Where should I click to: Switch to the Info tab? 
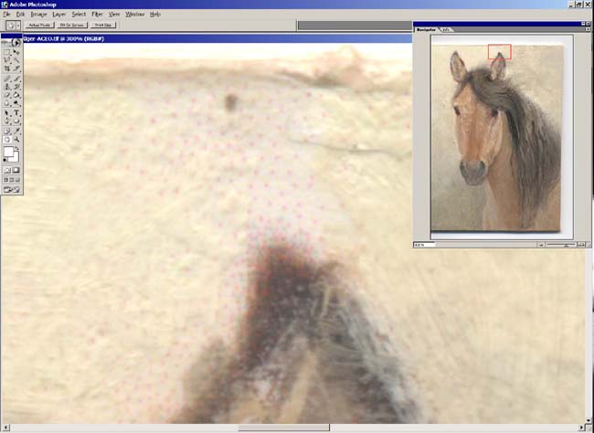pyautogui.click(x=447, y=29)
